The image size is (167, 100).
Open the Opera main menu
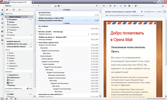click(4, 2)
